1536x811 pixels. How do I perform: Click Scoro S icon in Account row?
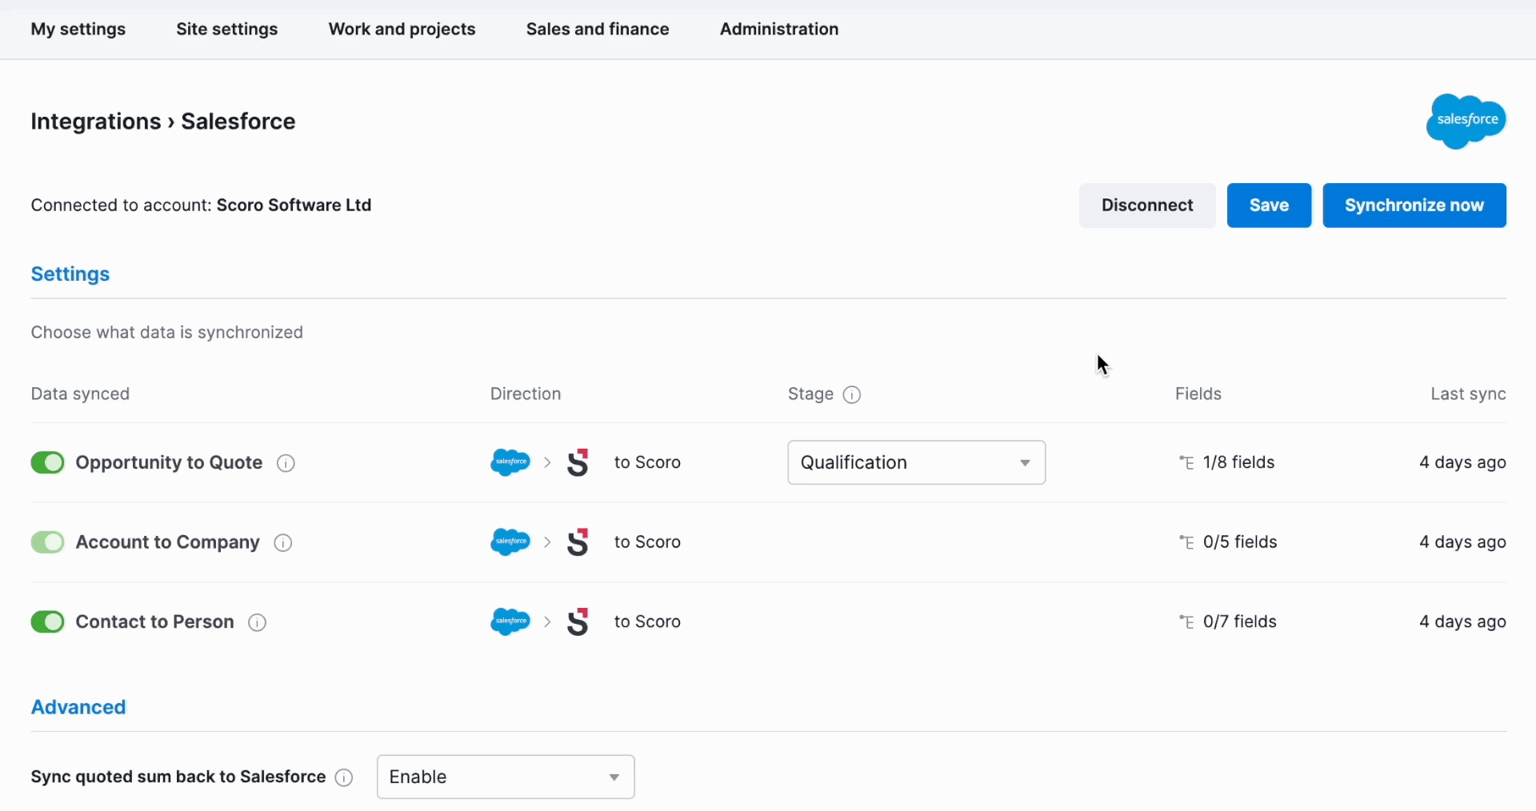[578, 542]
